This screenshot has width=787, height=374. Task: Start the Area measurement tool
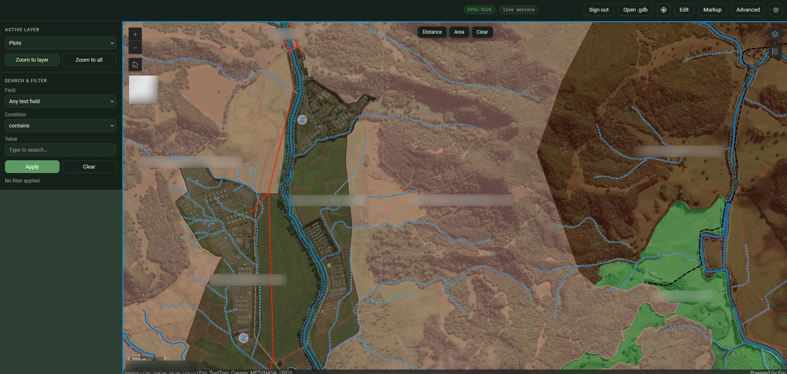click(459, 32)
